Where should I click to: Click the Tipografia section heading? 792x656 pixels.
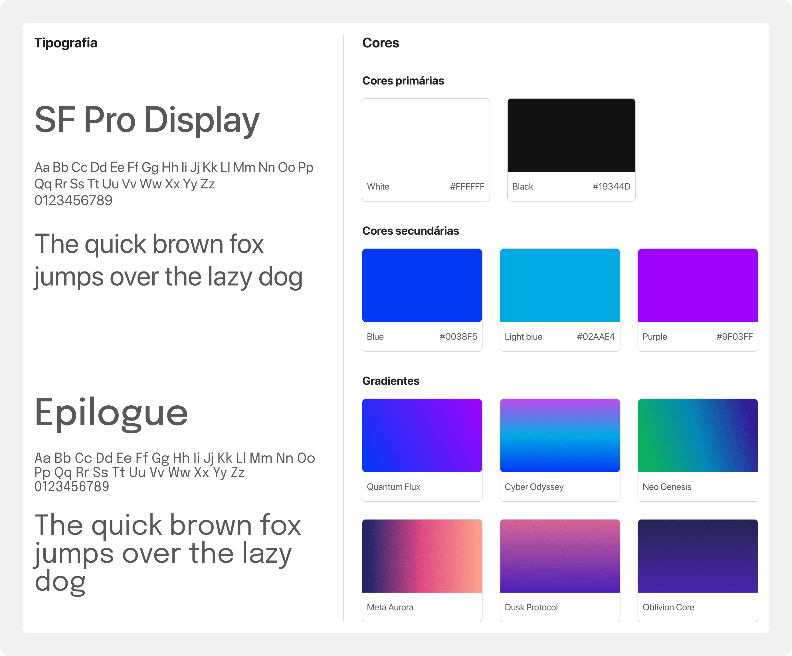click(x=66, y=43)
